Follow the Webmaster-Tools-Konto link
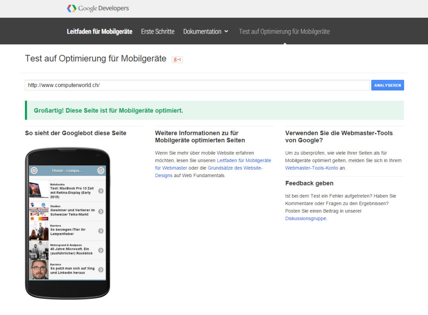 312,168
